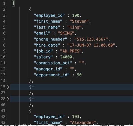
Task: Click the "Steven" value
Action: click(x=79, y=21)
